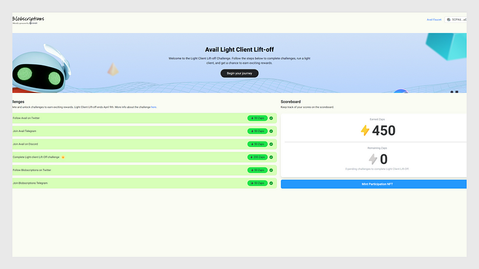This screenshot has height=269, width=479.
Task: Click the pending challenges note text
Action: pyautogui.click(x=377, y=169)
